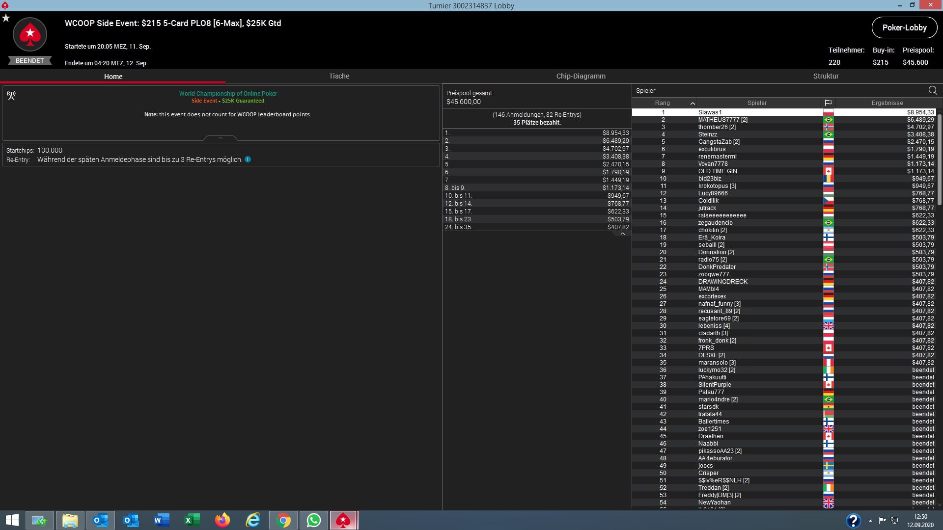
Task: Switch to the Chip-Diagramm tab
Action: click(581, 76)
